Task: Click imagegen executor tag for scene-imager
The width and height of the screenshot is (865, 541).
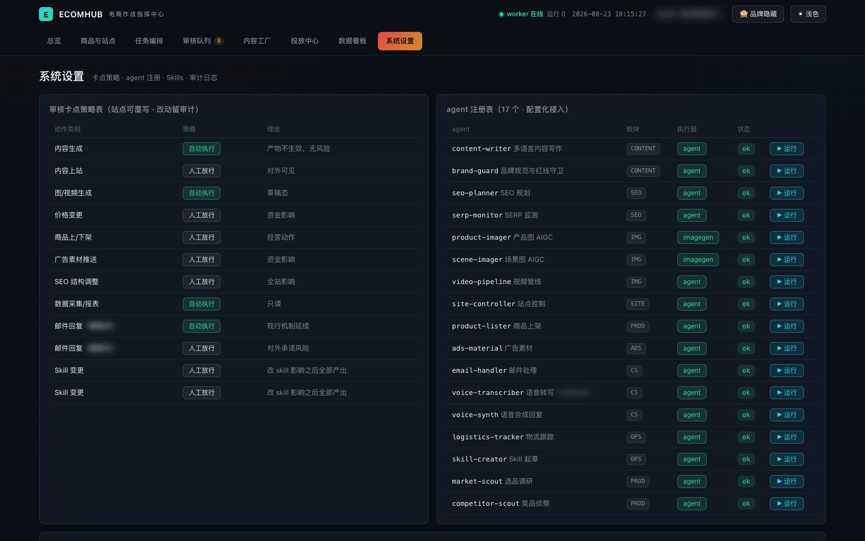Action: pos(698,260)
